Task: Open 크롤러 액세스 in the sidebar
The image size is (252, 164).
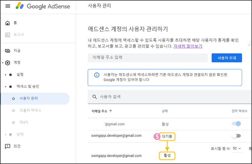Action: pyautogui.click(x=30, y=110)
